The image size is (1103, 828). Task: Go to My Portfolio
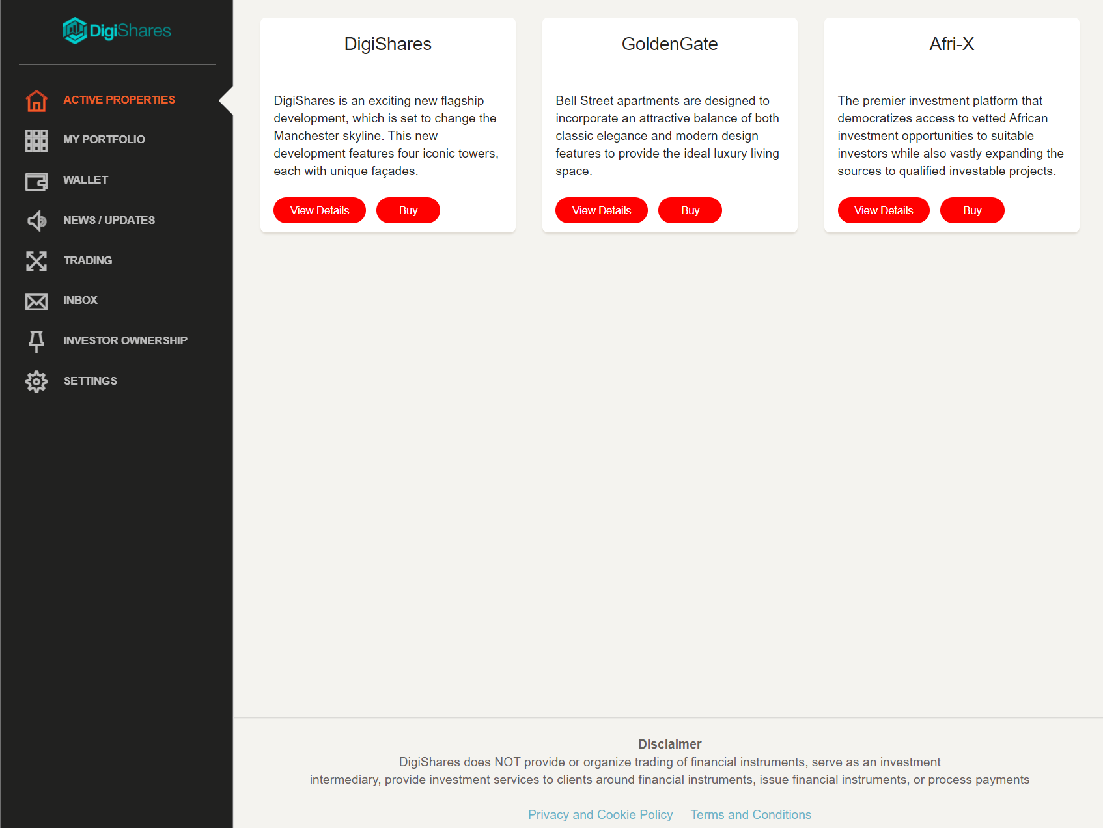104,139
